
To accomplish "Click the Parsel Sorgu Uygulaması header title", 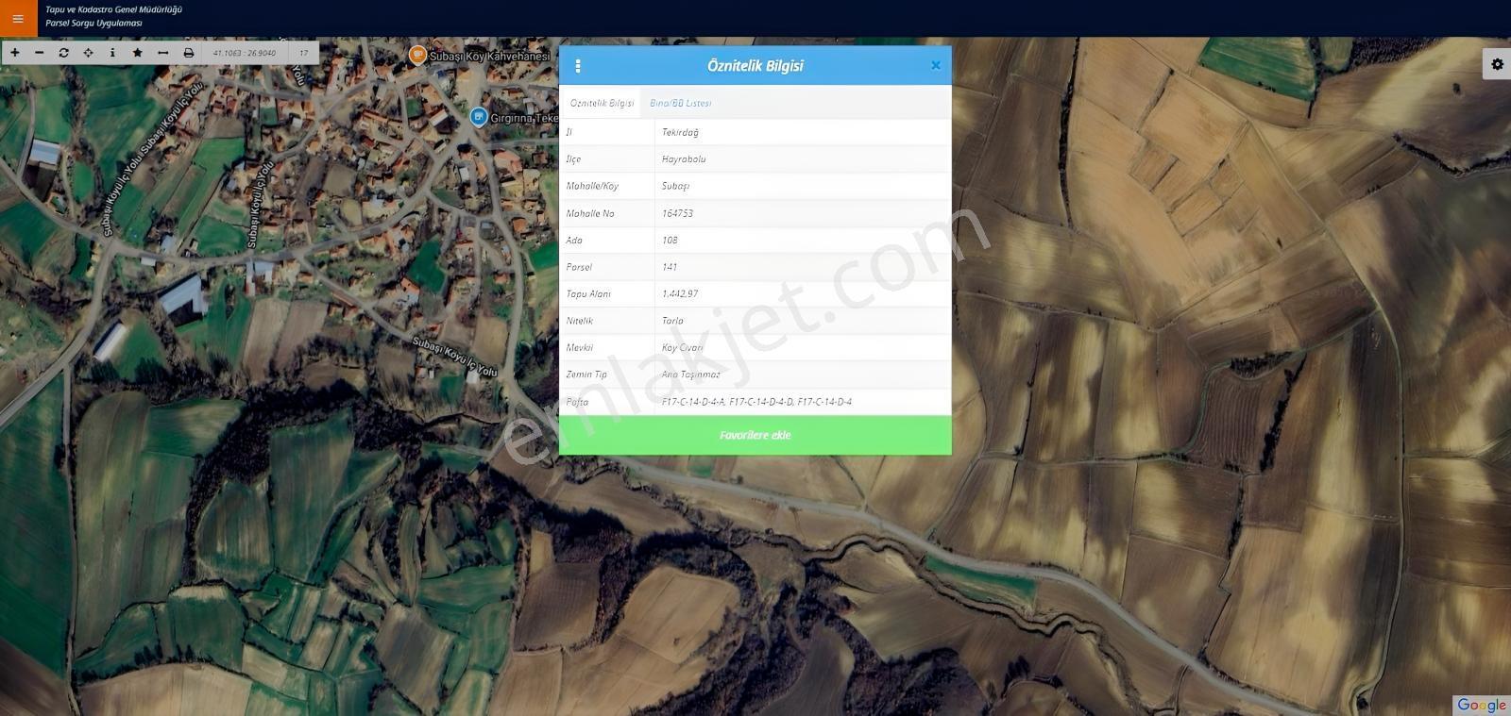I will (93, 24).
